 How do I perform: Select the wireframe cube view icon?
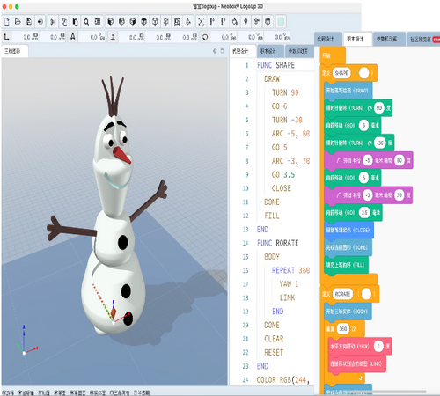pyautogui.click(x=155, y=22)
